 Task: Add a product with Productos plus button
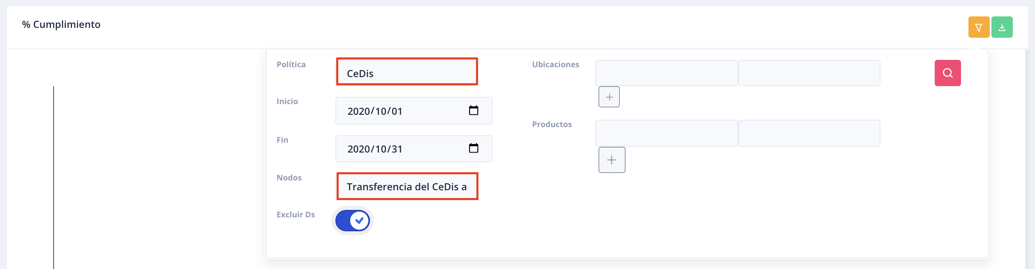[612, 160]
